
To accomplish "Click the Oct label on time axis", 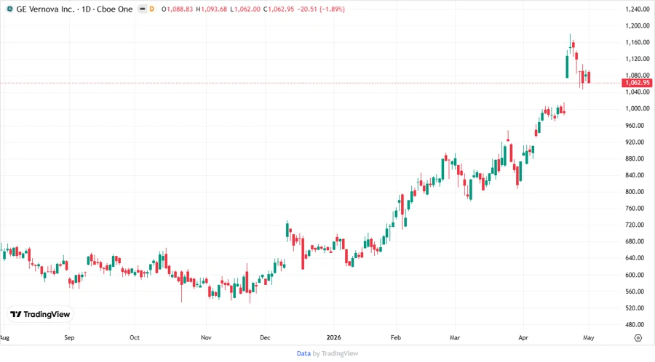I will [135, 337].
